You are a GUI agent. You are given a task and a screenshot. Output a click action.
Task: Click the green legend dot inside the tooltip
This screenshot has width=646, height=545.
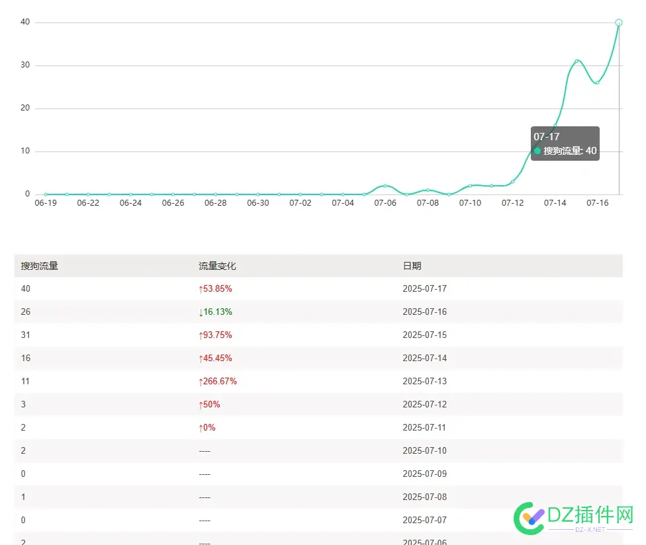537,150
